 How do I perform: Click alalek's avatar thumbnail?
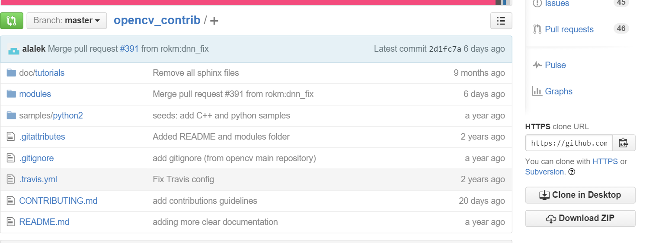pyautogui.click(x=14, y=49)
